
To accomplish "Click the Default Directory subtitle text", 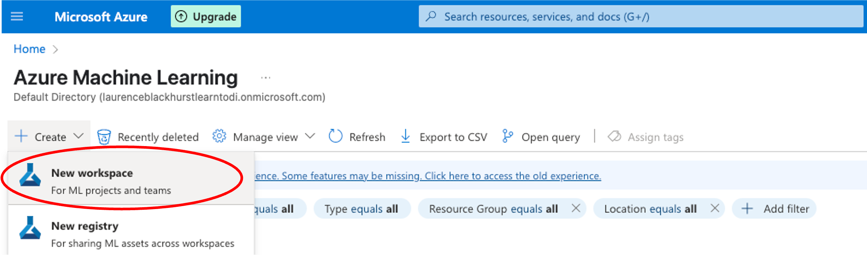I will tap(169, 97).
